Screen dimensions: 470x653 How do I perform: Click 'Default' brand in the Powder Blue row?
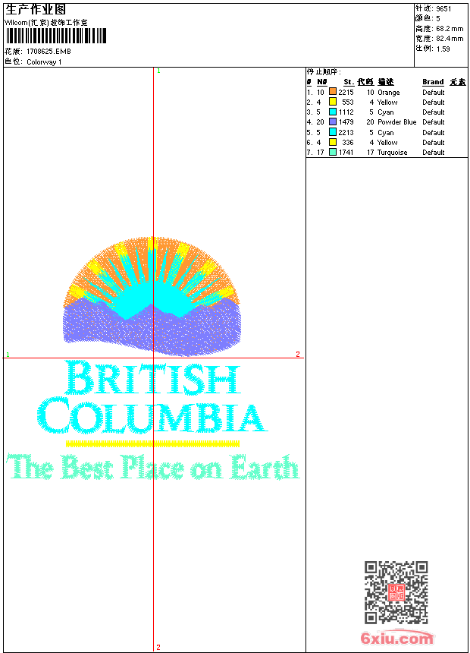434,122
